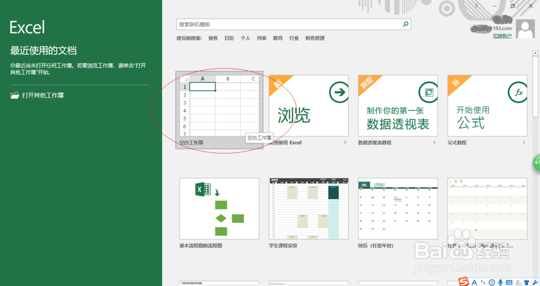The image size is (540, 286).
Task: Focus the online template search box
Action: pyautogui.click(x=293, y=24)
